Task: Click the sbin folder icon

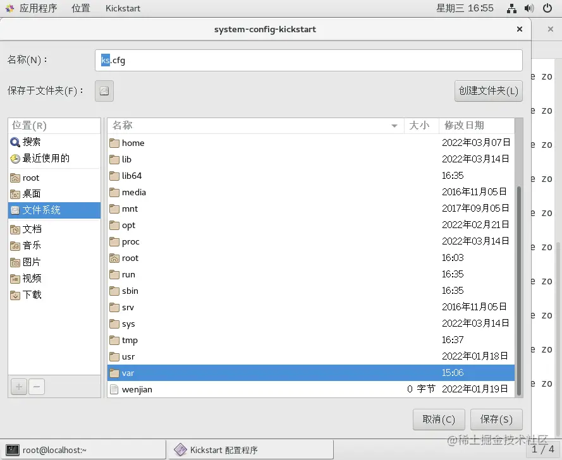Action: click(x=114, y=291)
